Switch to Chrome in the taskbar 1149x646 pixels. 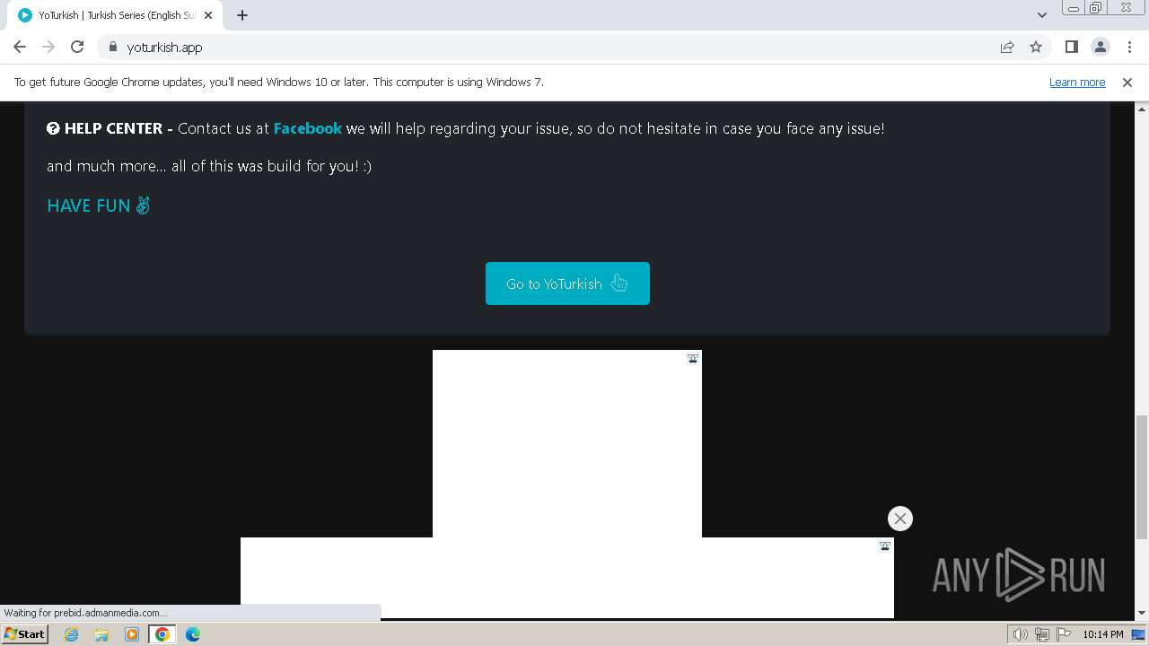pos(162,634)
